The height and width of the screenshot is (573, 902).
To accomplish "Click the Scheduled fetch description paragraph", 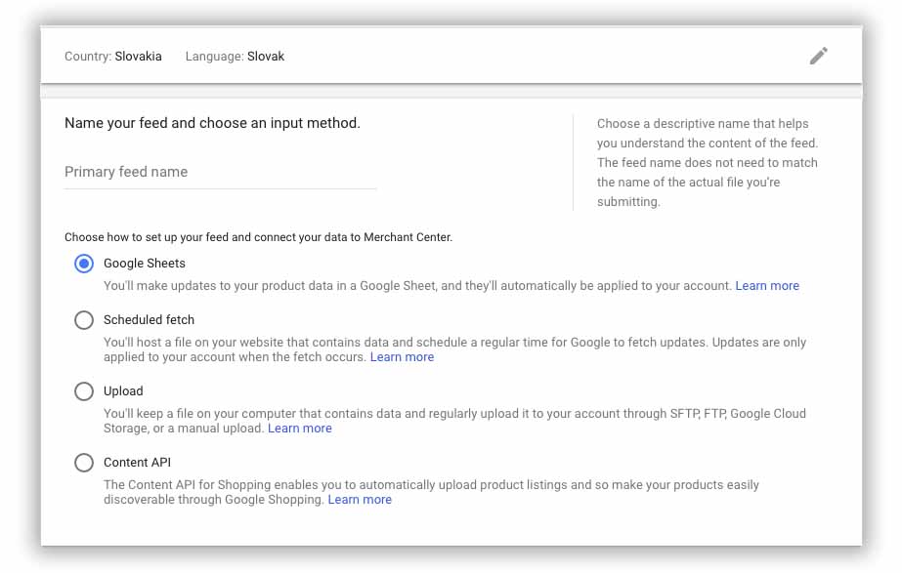I will [454, 349].
